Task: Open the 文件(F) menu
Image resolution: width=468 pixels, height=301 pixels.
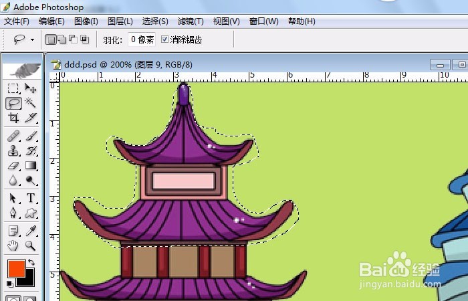Action: click(x=17, y=21)
